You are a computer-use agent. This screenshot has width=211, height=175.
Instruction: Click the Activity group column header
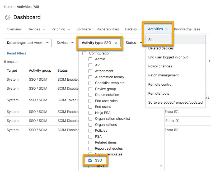click(40, 71)
